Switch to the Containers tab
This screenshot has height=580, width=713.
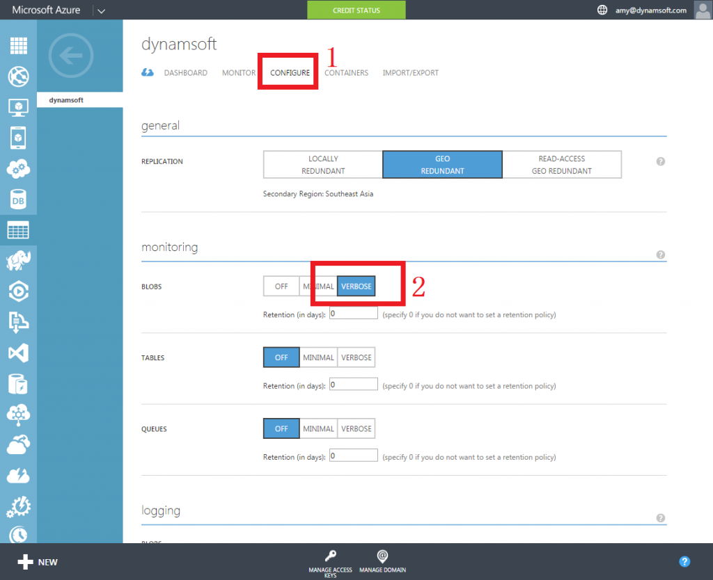coord(346,73)
